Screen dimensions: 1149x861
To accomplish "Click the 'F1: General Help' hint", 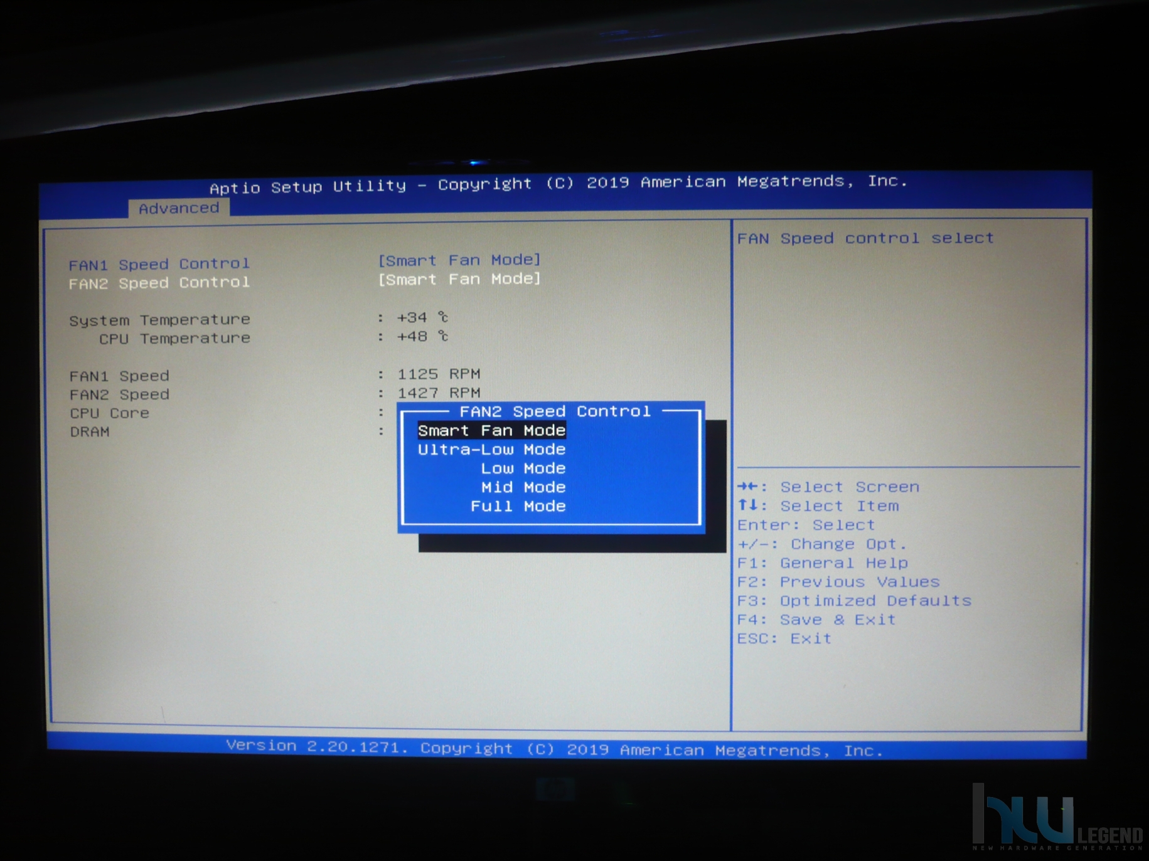I will (x=823, y=563).
